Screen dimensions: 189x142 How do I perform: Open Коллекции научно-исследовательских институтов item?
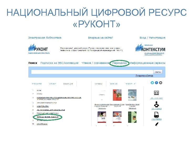click(59, 98)
